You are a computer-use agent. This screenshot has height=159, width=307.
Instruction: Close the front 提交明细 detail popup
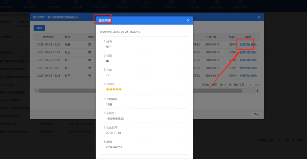188,20
